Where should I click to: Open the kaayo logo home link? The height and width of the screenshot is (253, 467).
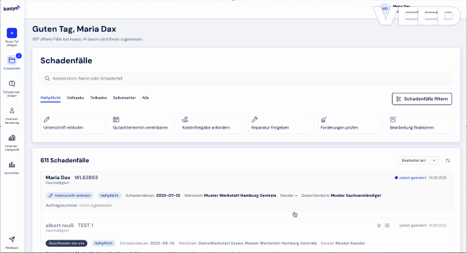tap(12, 8)
